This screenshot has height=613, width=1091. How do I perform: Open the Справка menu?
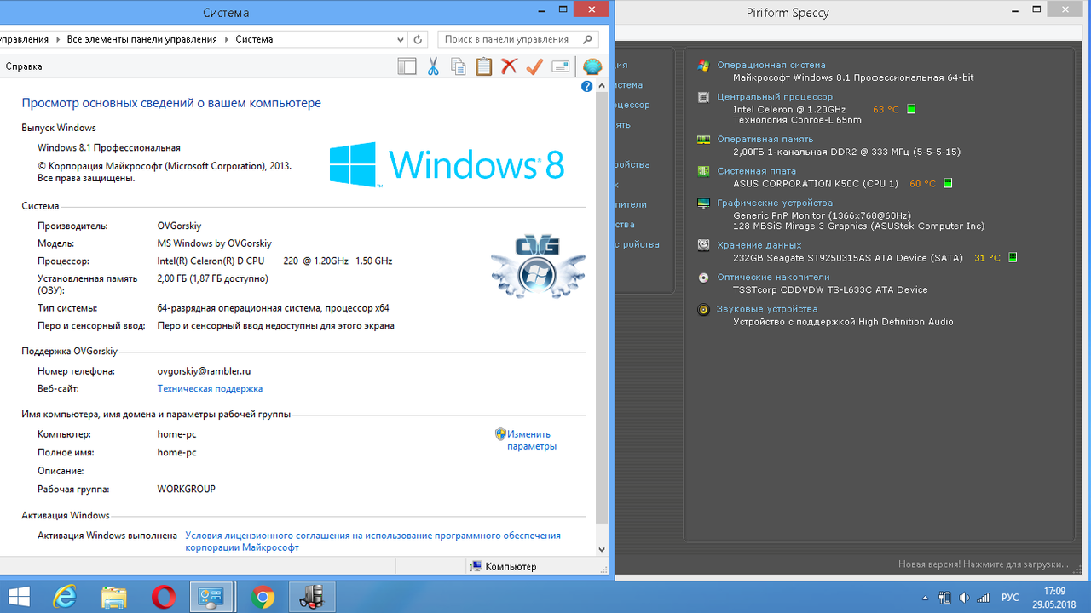[x=23, y=66]
